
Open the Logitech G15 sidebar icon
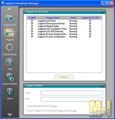pyautogui.click(x=10, y=18)
